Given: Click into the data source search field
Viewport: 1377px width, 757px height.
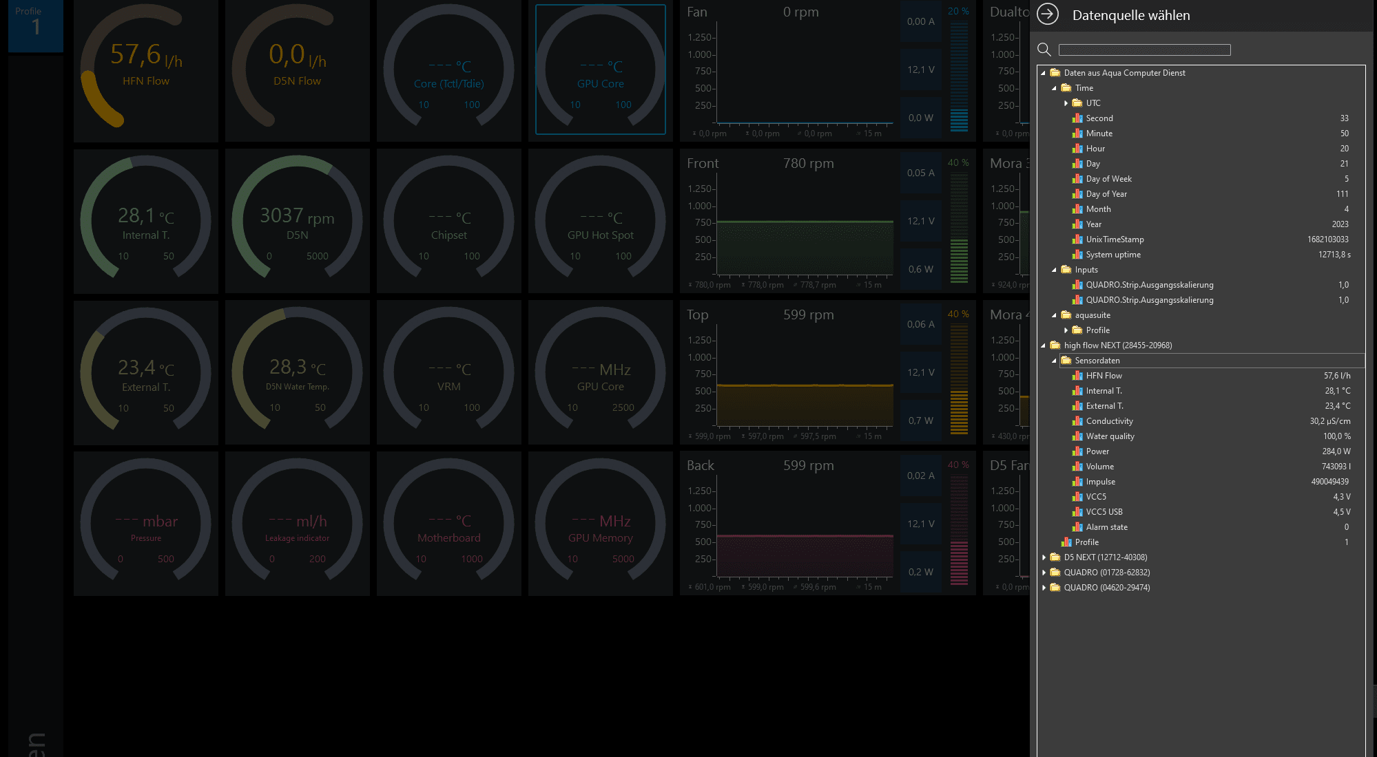Looking at the screenshot, I should (1144, 50).
